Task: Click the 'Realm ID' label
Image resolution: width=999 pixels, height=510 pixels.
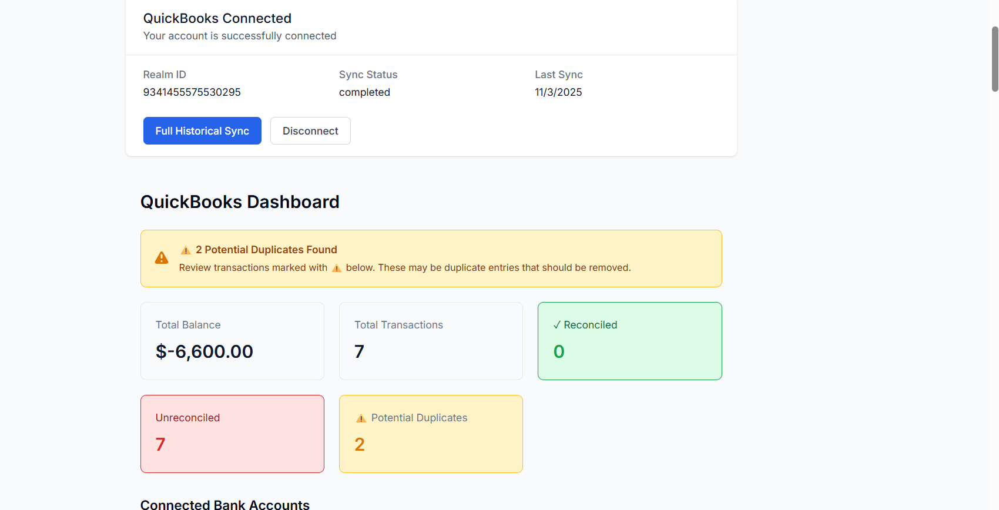Action: (x=165, y=75)
